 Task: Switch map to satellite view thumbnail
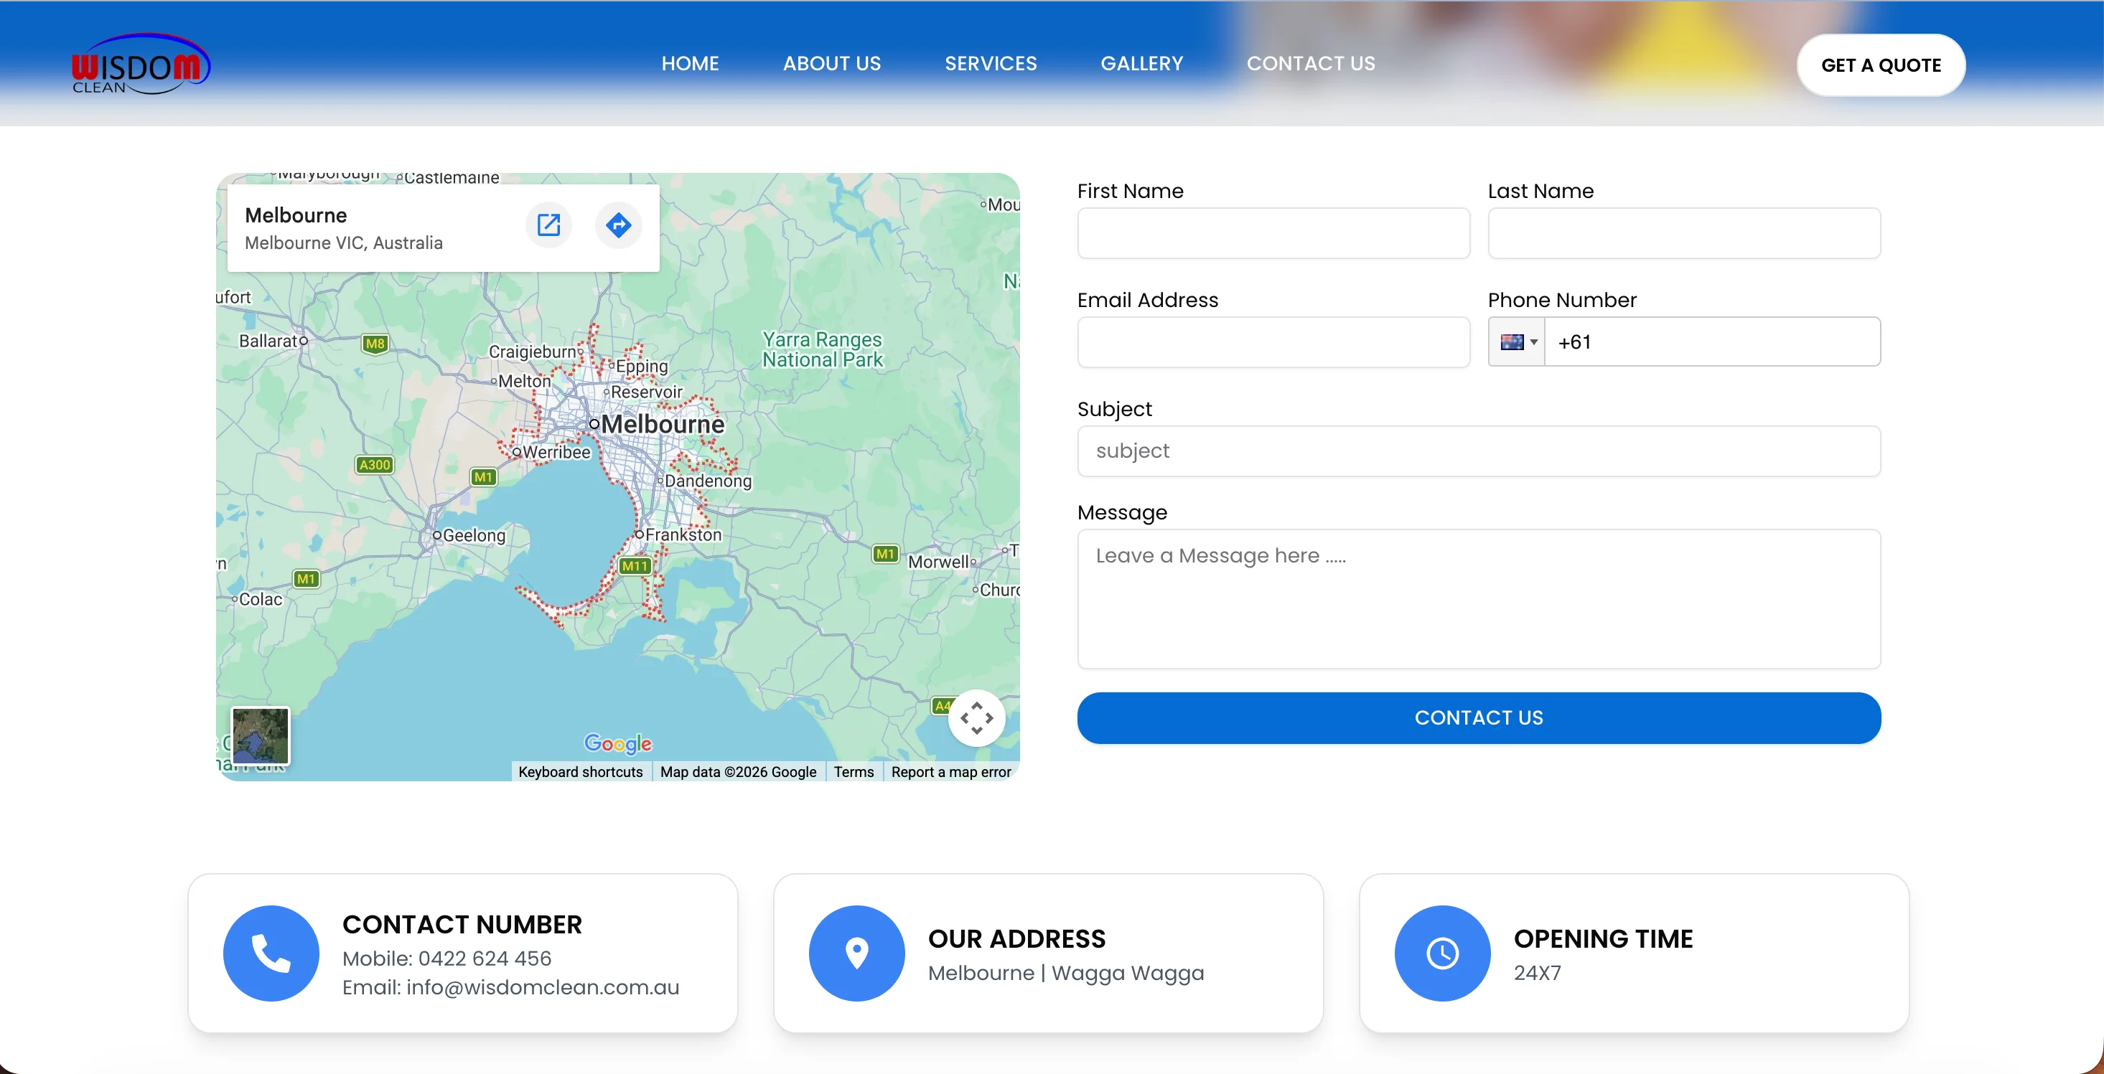point(260,735)
